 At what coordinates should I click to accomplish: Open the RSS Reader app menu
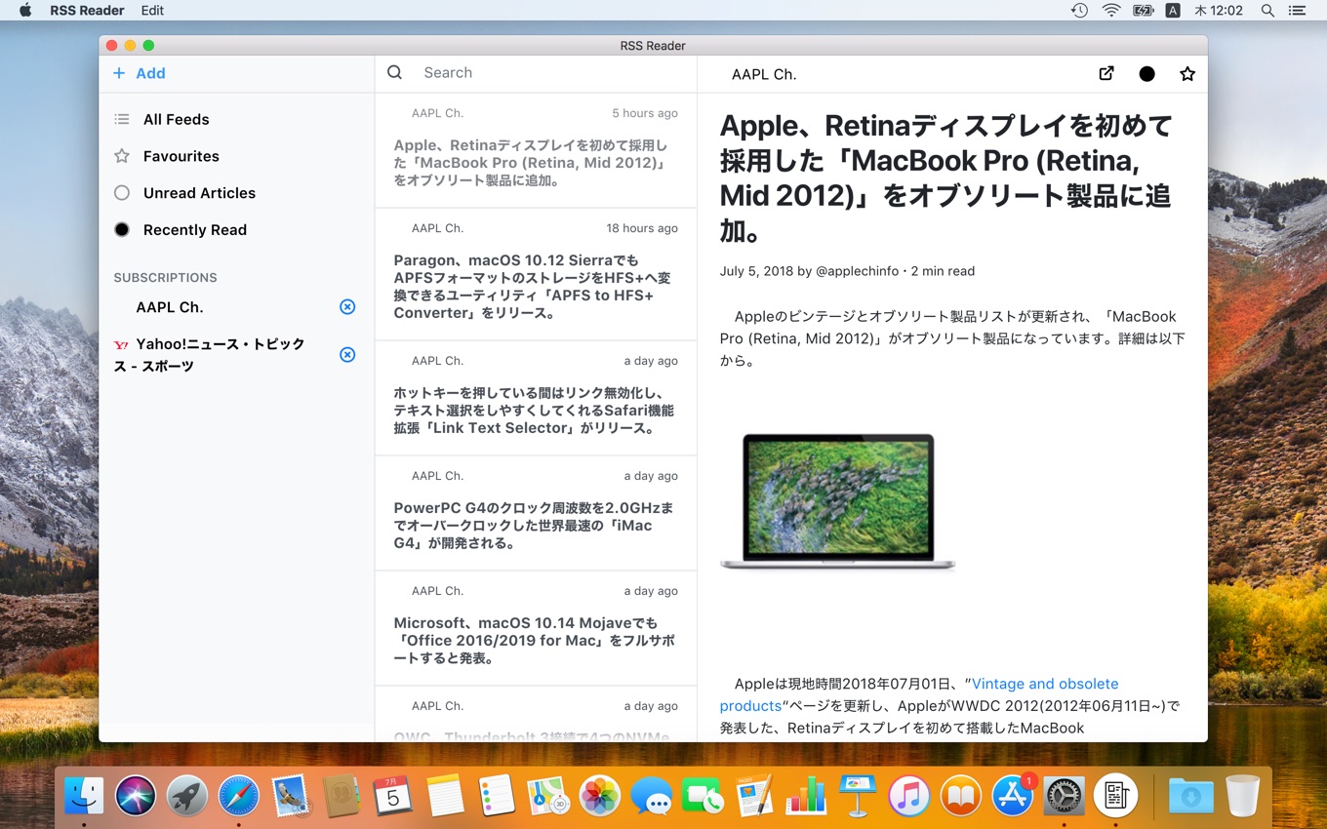87,11
